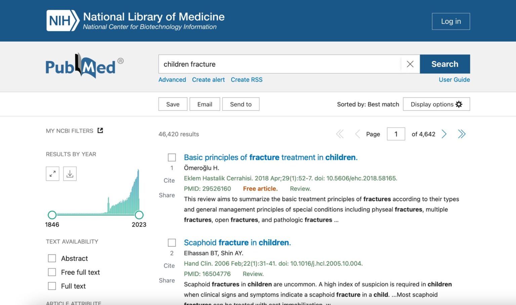Download the Results by Year data
Viewport: 516px width, 305px height.
point(70,173)
